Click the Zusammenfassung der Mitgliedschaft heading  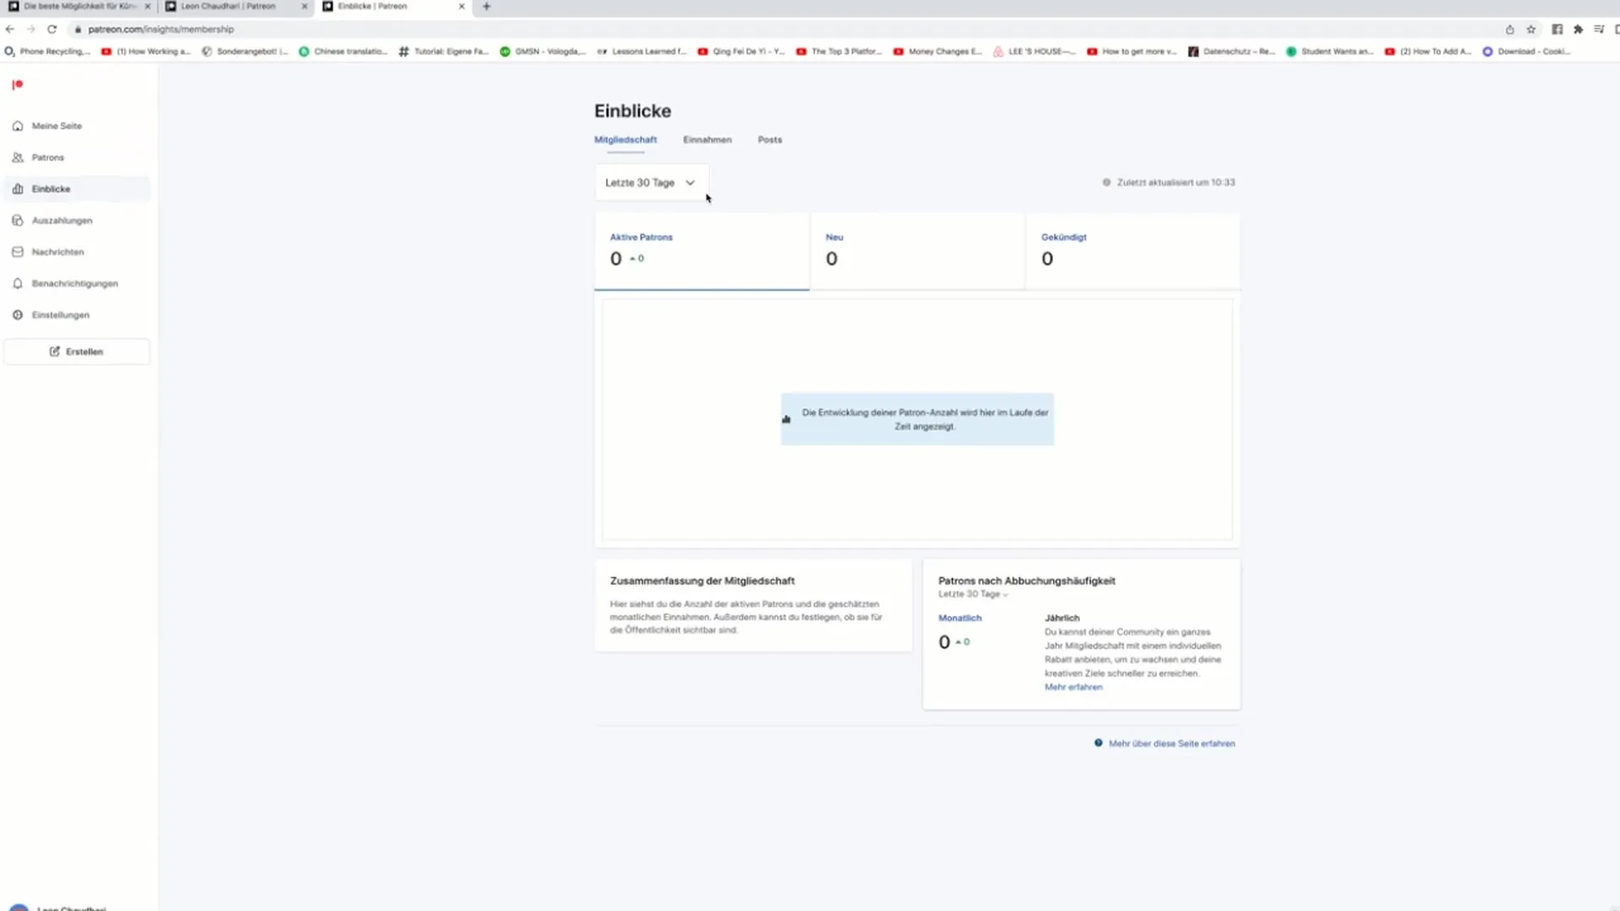[x=702, y=581]
